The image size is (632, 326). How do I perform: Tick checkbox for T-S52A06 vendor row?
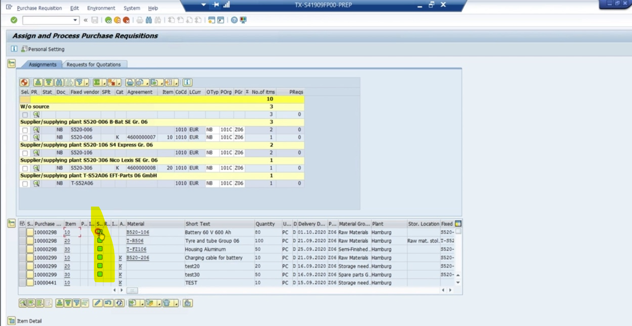[x=25, y=183]
